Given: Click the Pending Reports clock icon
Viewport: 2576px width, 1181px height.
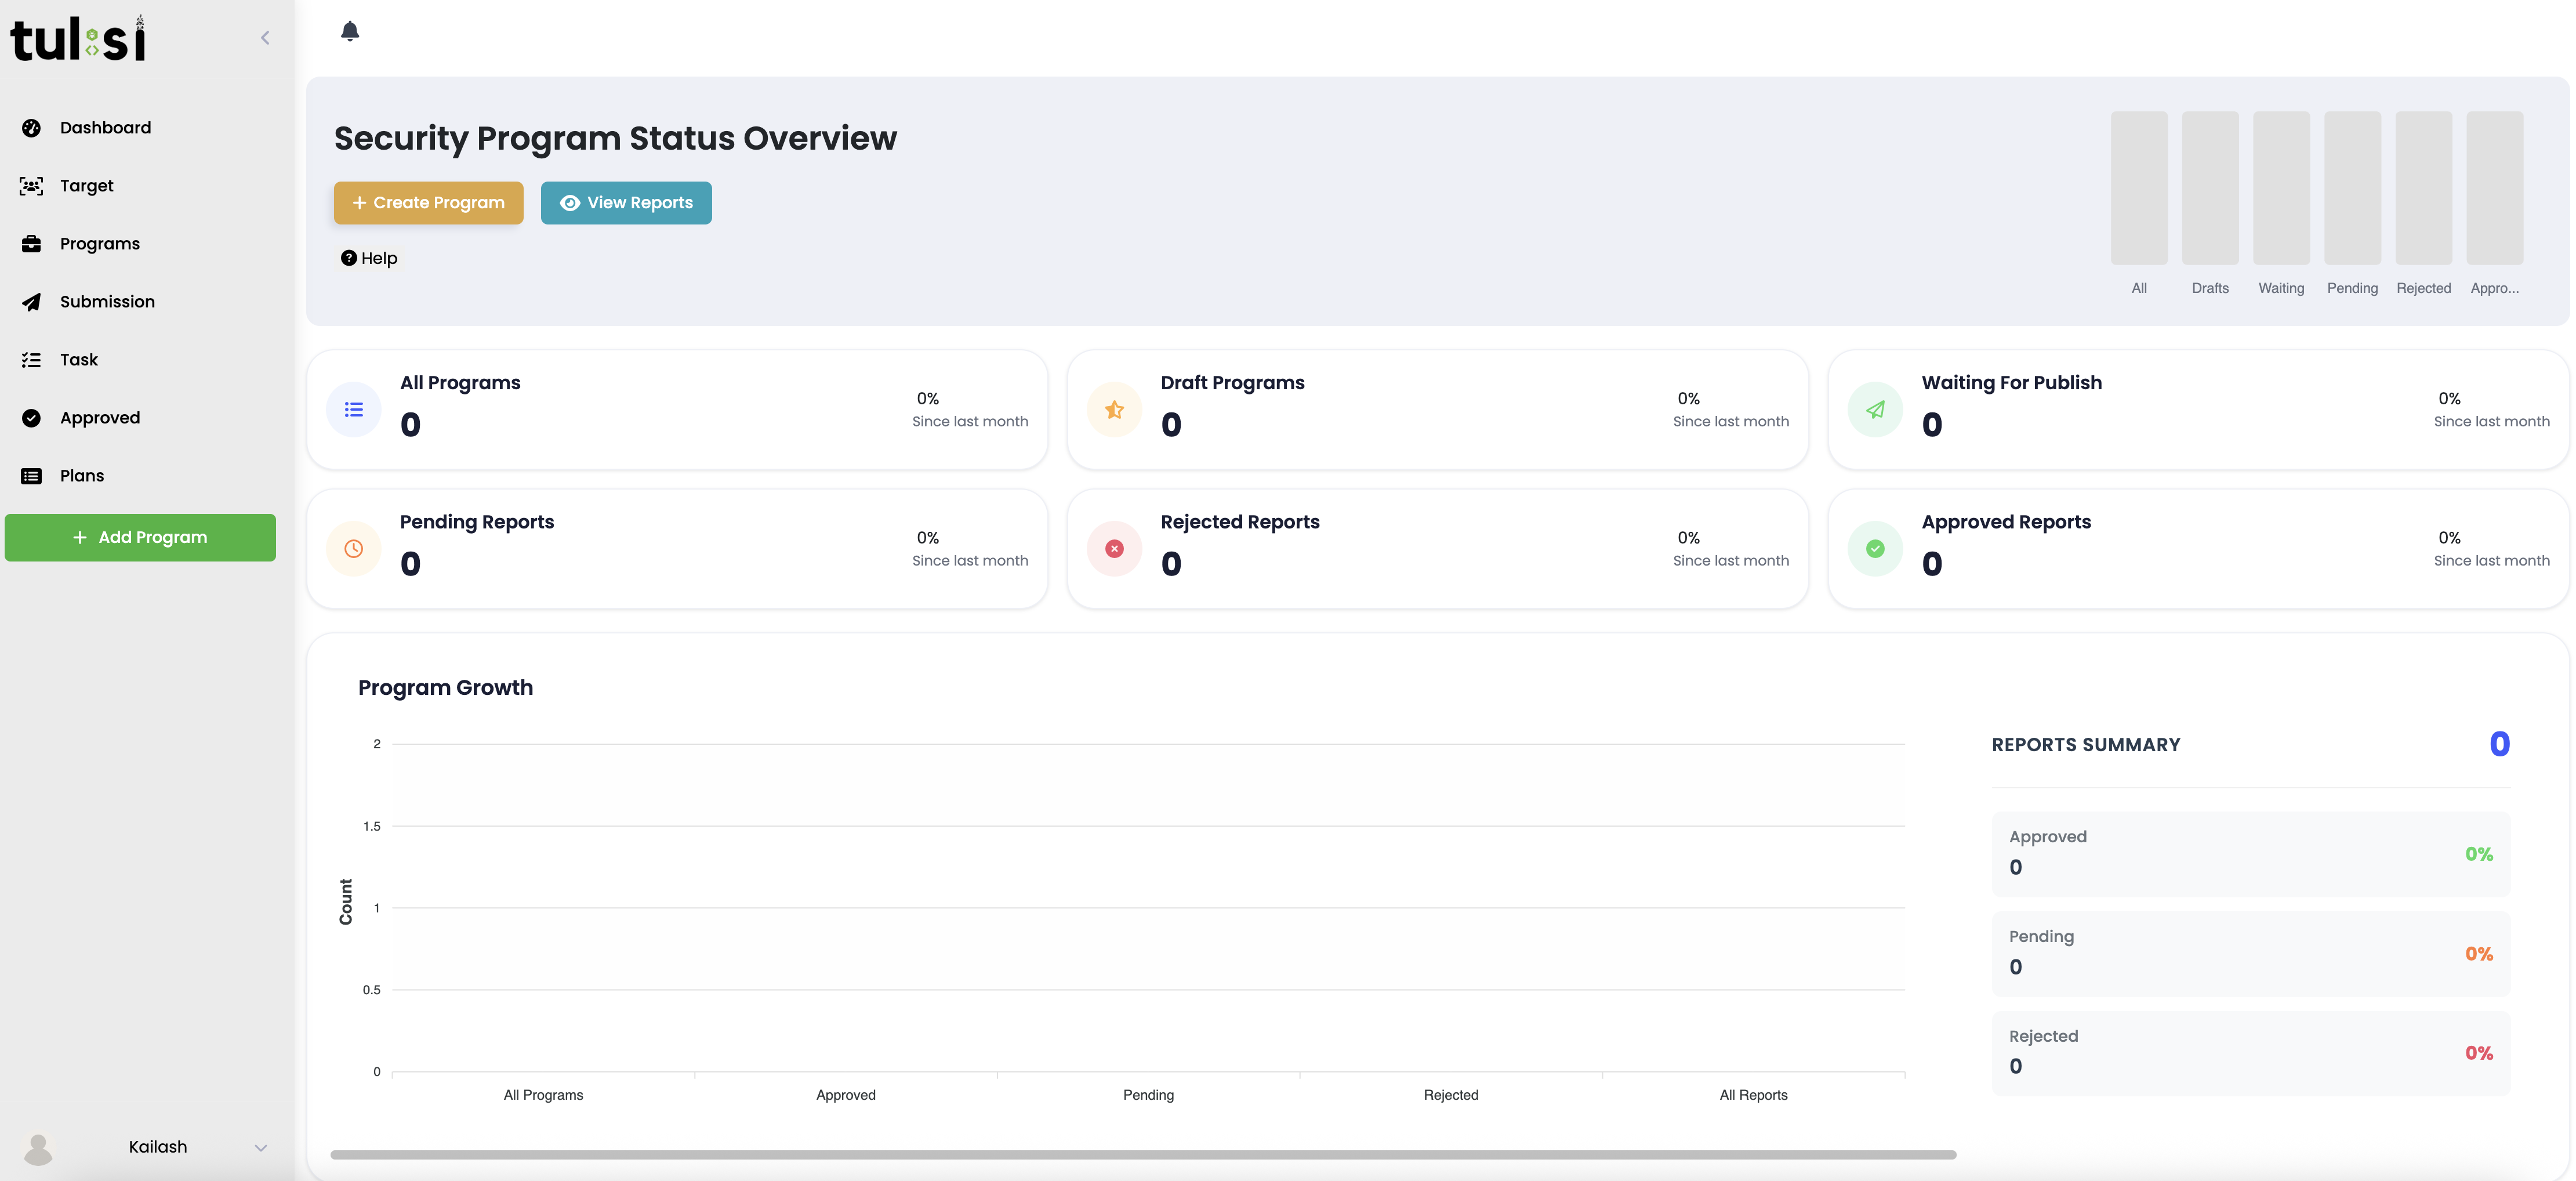Looking at the screenshot, I should click(x=354, y=548).
